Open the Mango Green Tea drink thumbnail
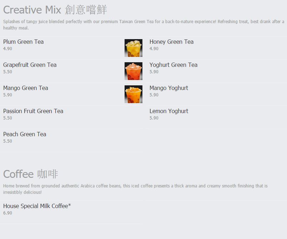Screen dimensions: 287x239 (134, 94)
